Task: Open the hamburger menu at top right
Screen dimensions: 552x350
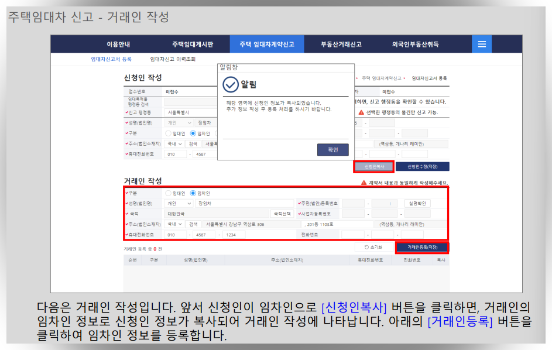Action: pyautogui.click(x=481, y=44)
